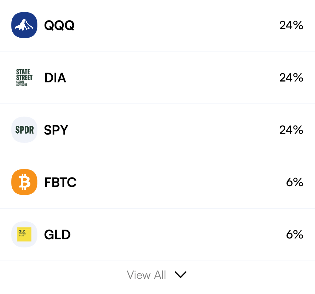The image size is (315, 294).
Task: Choose the FBTC ticker label
Action: (60, 182)
